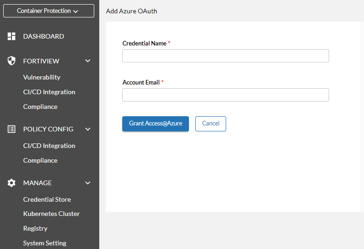Click the FortiView shield icon

coord(12,61)
